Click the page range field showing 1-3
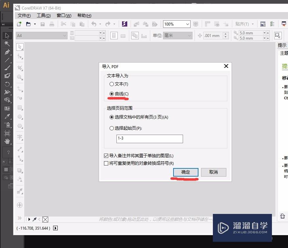The image size is (288, 248). (150, 139)
